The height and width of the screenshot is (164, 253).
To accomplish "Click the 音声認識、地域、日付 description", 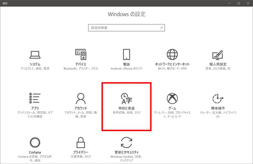I will (x=127, y=112).
